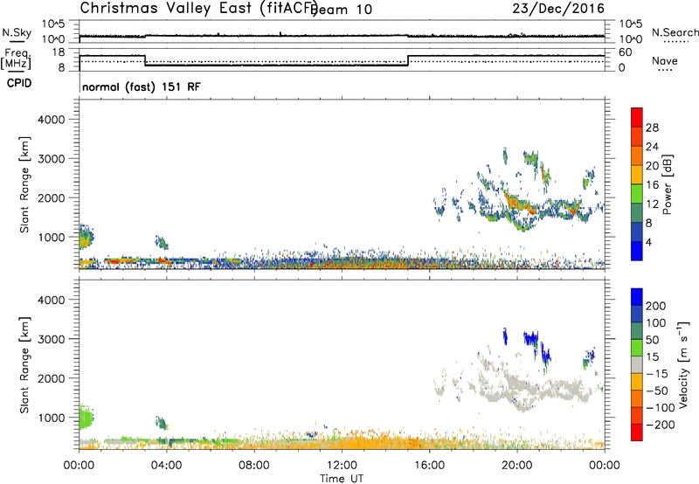Image resolution: width=699 pixels, height=484 pixels.
Task: Click '2000' on the power panel range axis
Action: click(52, 197)
